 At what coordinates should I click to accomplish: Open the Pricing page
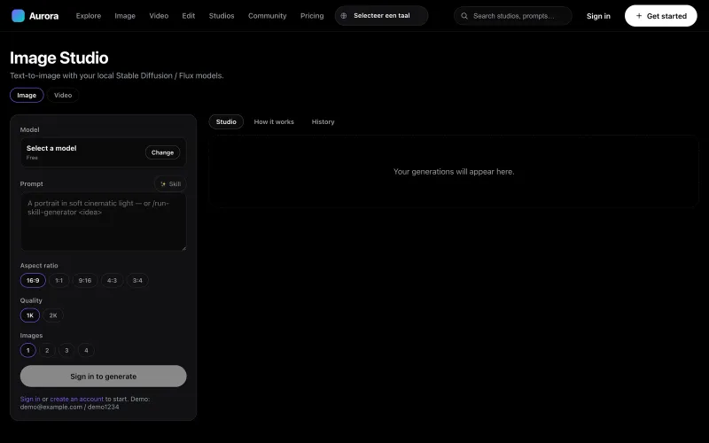pyautogui.click(x=312, y=16)
